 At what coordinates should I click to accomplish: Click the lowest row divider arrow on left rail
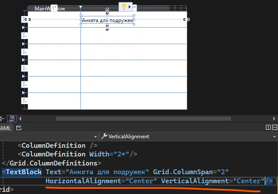point(23,92)
